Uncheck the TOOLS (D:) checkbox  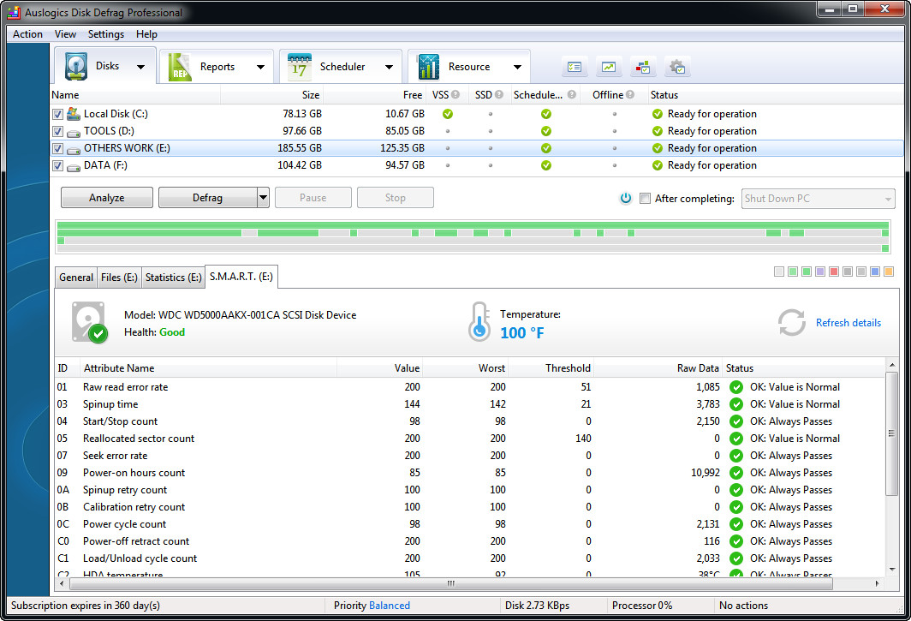pos(57,131)
